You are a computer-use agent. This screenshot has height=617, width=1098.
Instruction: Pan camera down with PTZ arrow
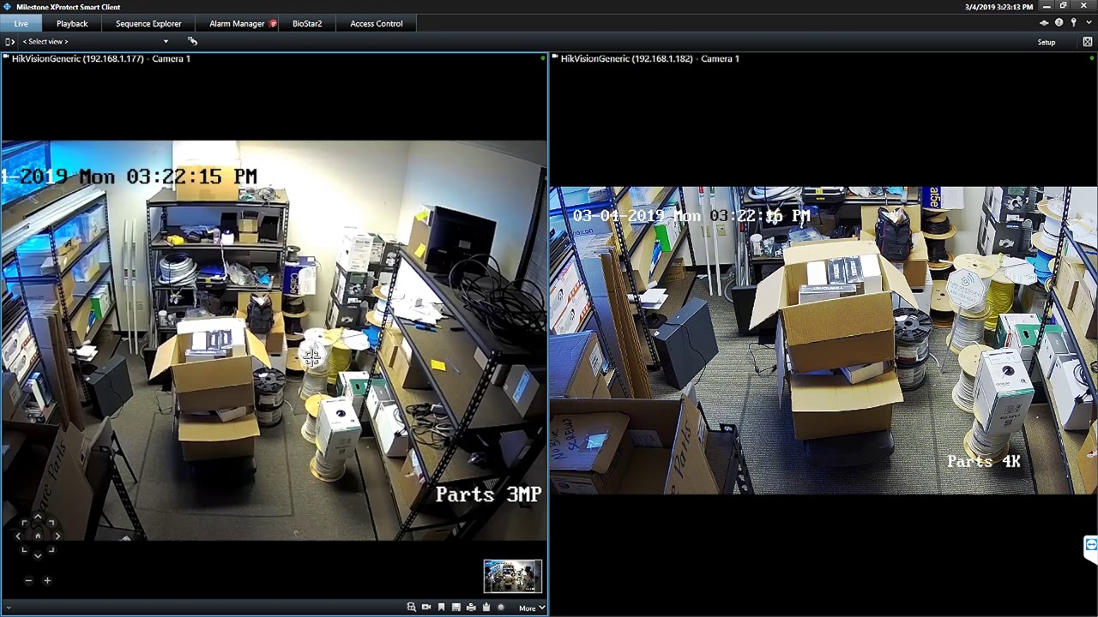[x=37, y=554]
